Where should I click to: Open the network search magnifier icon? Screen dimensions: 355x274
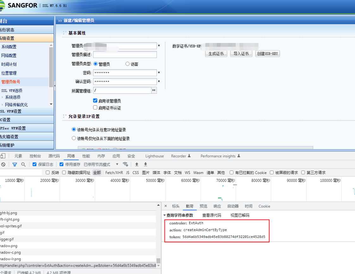(23, 164)
